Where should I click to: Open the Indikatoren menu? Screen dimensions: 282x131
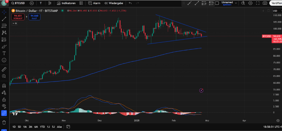[x=66, y=3]
